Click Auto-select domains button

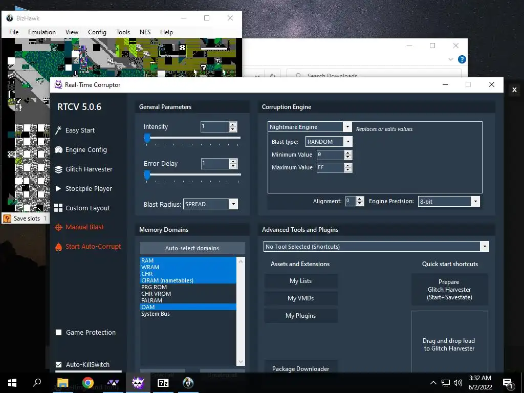(192, 248)
